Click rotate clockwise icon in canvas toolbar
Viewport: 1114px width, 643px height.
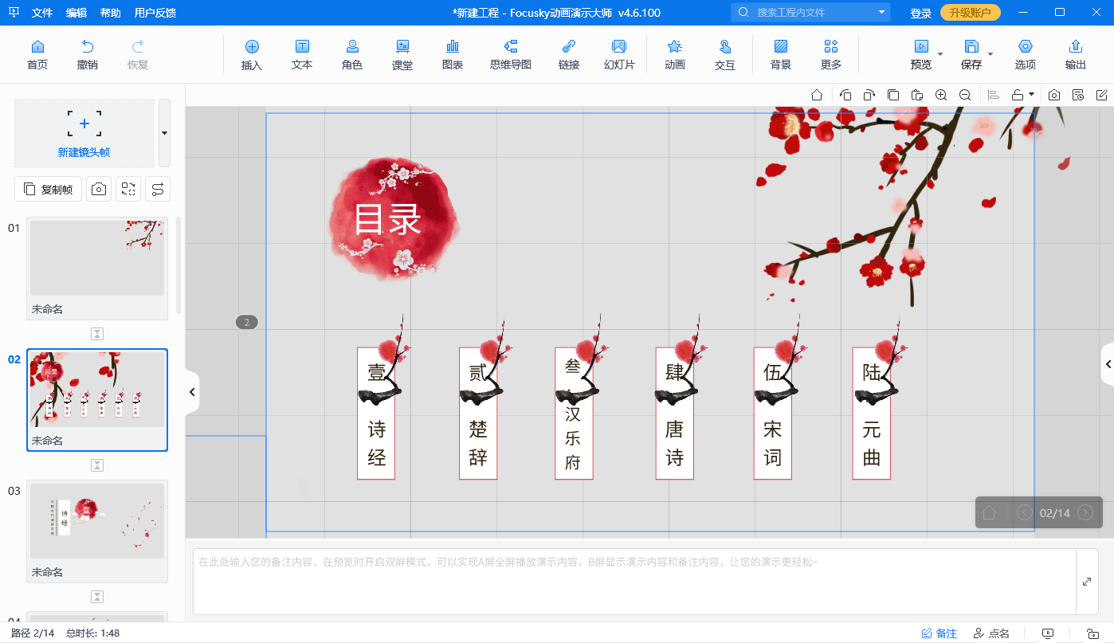tap(869, 95)
